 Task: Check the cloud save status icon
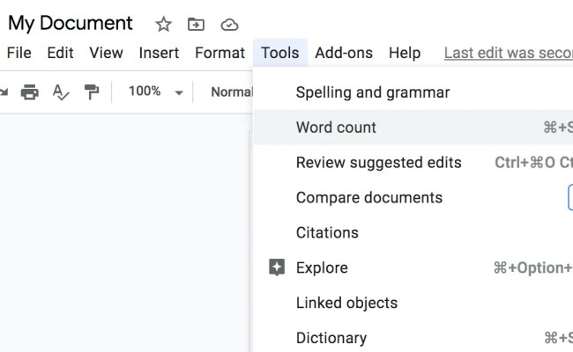(229, 25)
